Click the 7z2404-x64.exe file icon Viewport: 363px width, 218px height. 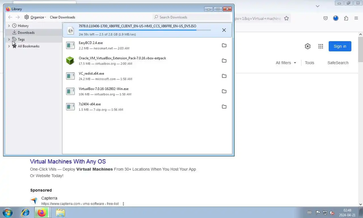[x=70, y=107]
